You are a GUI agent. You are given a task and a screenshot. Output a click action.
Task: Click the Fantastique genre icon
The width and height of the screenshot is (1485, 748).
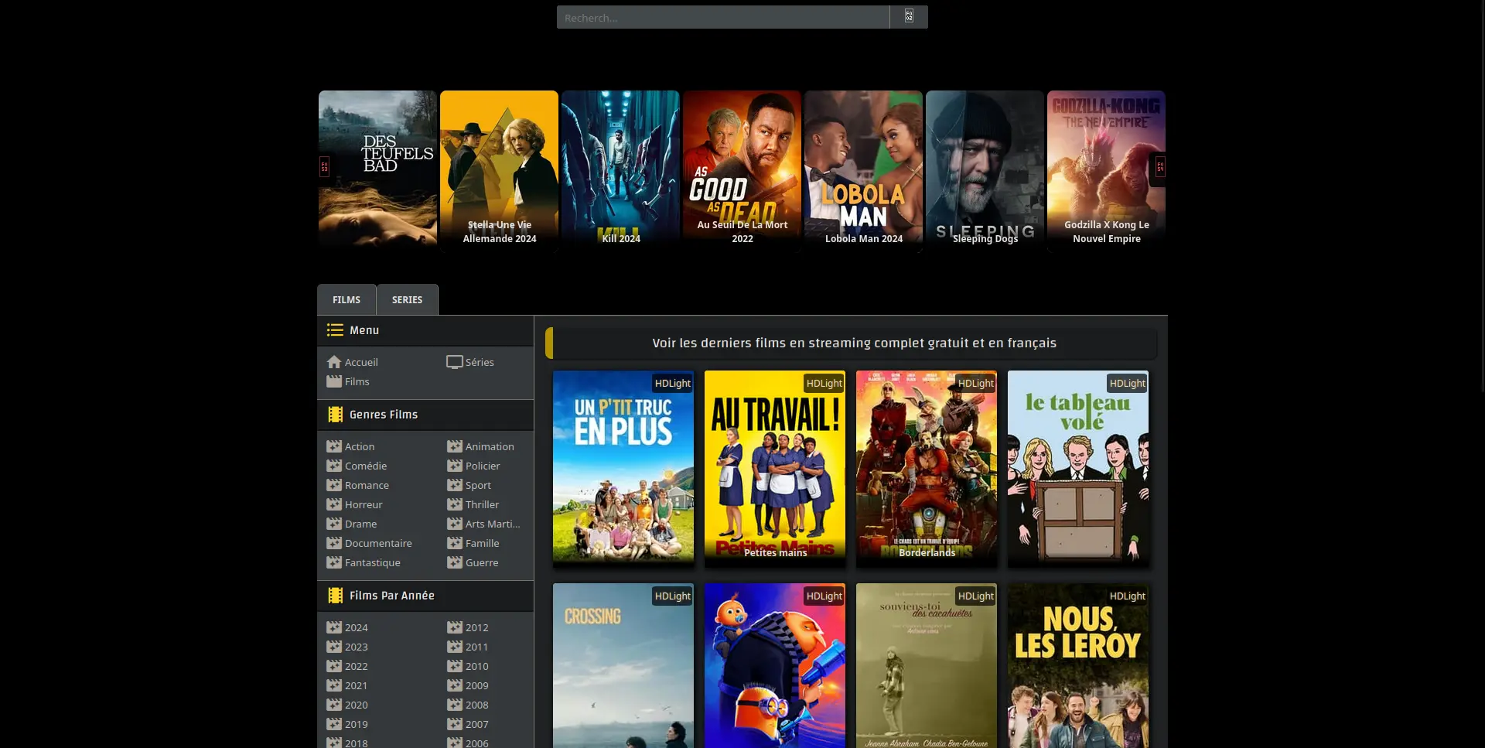click(334, 562)
